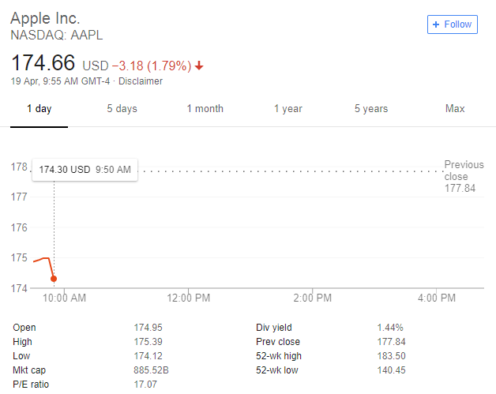Click the Apple Inc. title
This screenshot has height=394, width=496.
(x=45, y=18)
